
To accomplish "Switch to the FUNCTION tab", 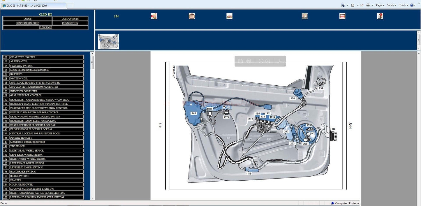I will coord(45,27).
